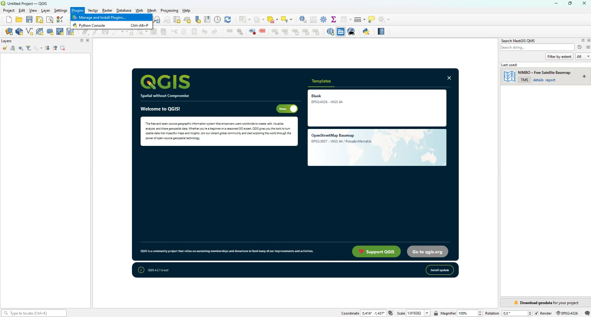Open the Processing Toolbox gear icon
The width and height of the screenshot is (591, 317).
(323, 20)
